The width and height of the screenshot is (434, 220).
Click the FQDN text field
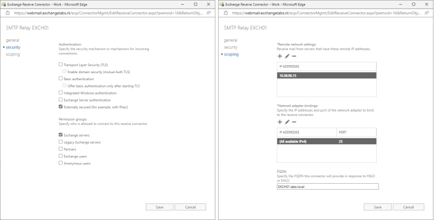click(327, 187)
